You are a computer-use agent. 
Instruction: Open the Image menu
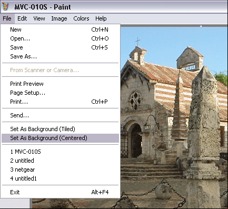(59, 18)
